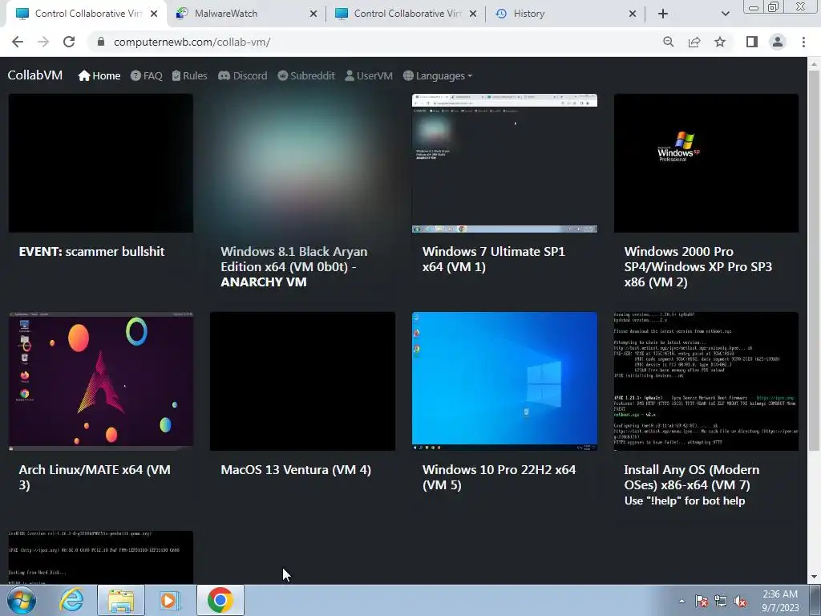Image resolution: width=821 pixels, height=616 pixels.
Task: Open the EVENT: scammer VM thumbnail
Action: [100, 163]
